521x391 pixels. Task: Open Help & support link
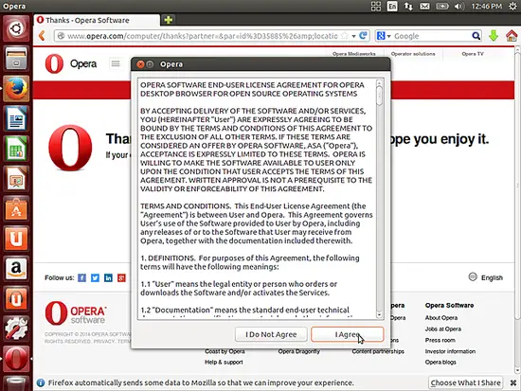[224, 362]
